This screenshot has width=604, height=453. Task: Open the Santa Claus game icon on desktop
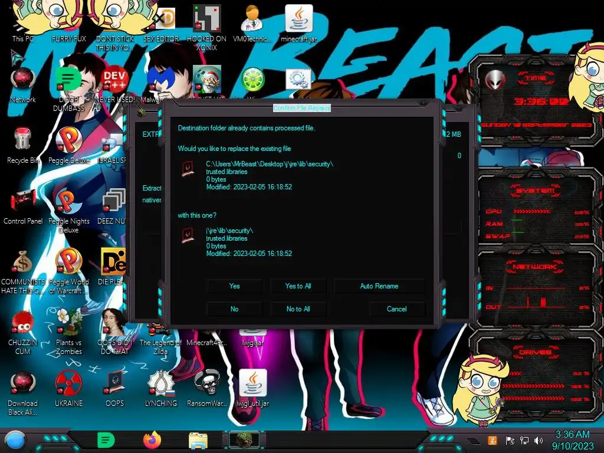pyautogui.click(x=207, y=80)
